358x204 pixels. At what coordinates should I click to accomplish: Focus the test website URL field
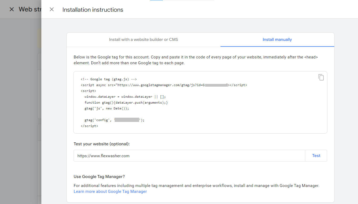189,156
